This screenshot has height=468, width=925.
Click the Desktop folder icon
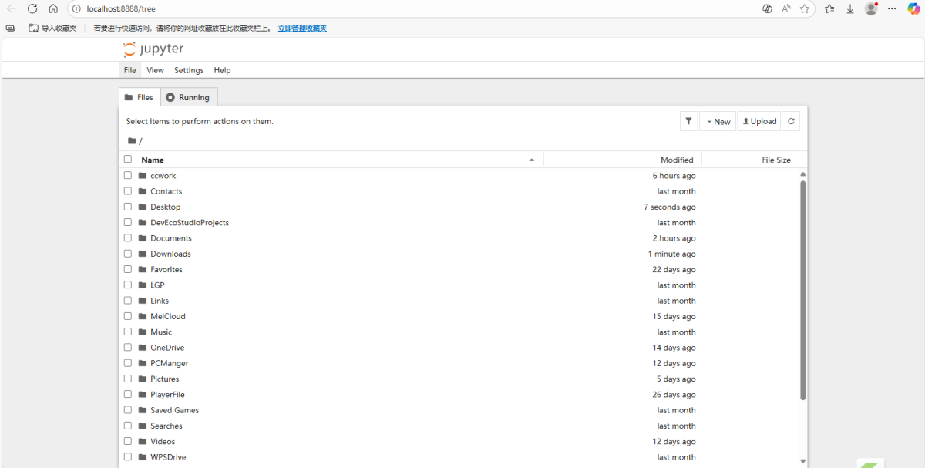[143, 207]
